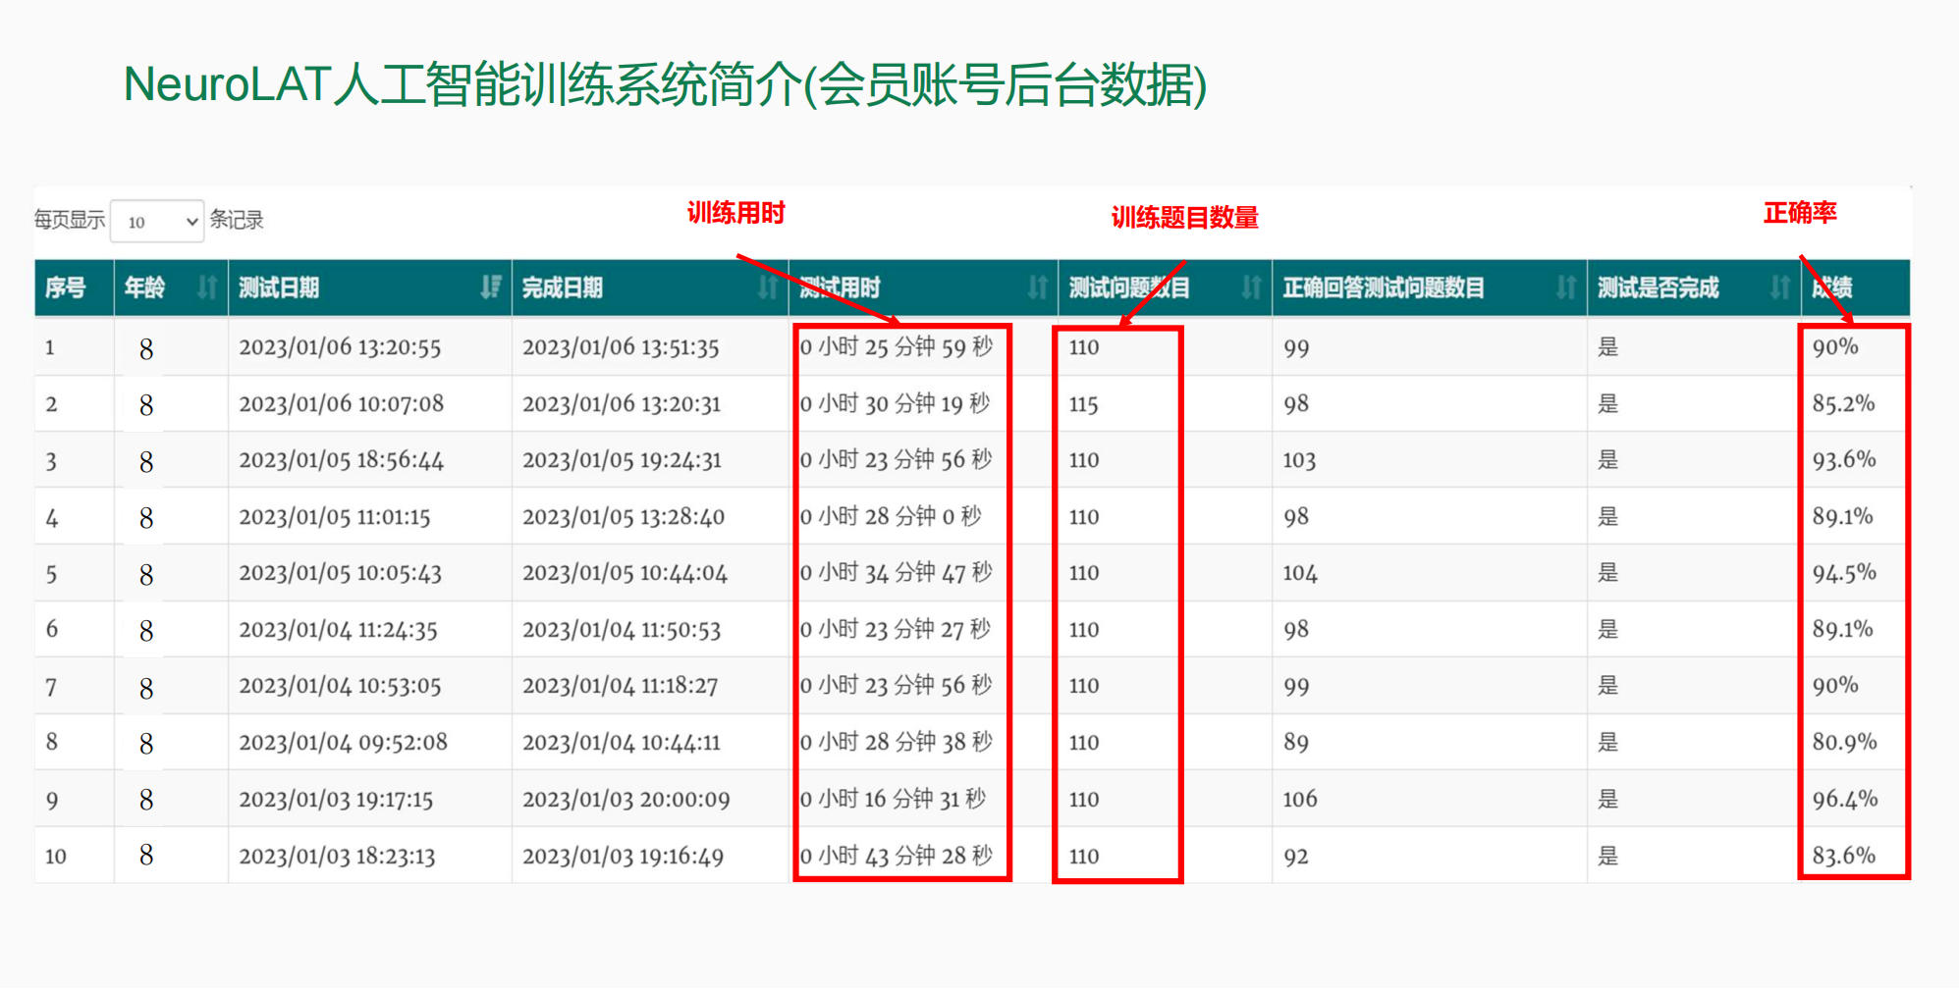Viewport: 1959px width, 992px height.
Task: Click question count 115 in row 2
Action: pos(1083,404)
